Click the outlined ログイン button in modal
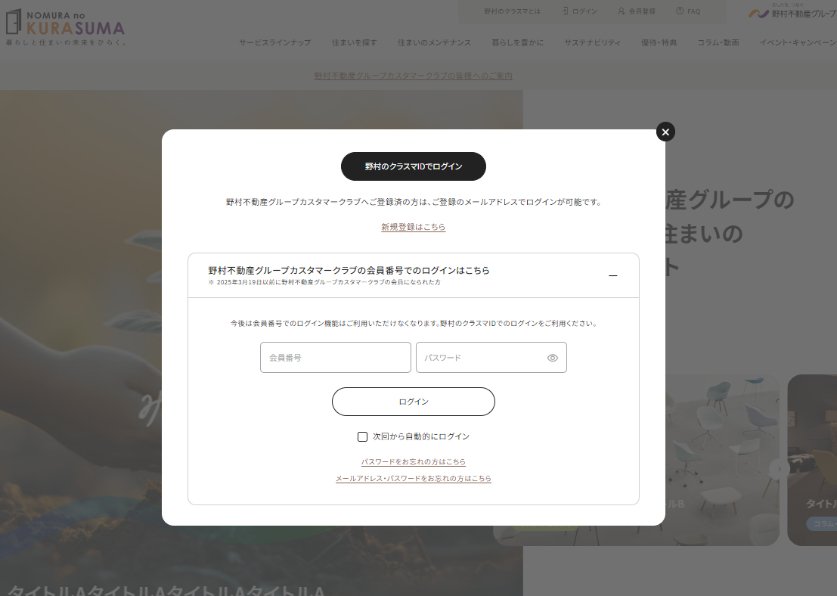The image size is (837, 596). (x=413, y=402)
